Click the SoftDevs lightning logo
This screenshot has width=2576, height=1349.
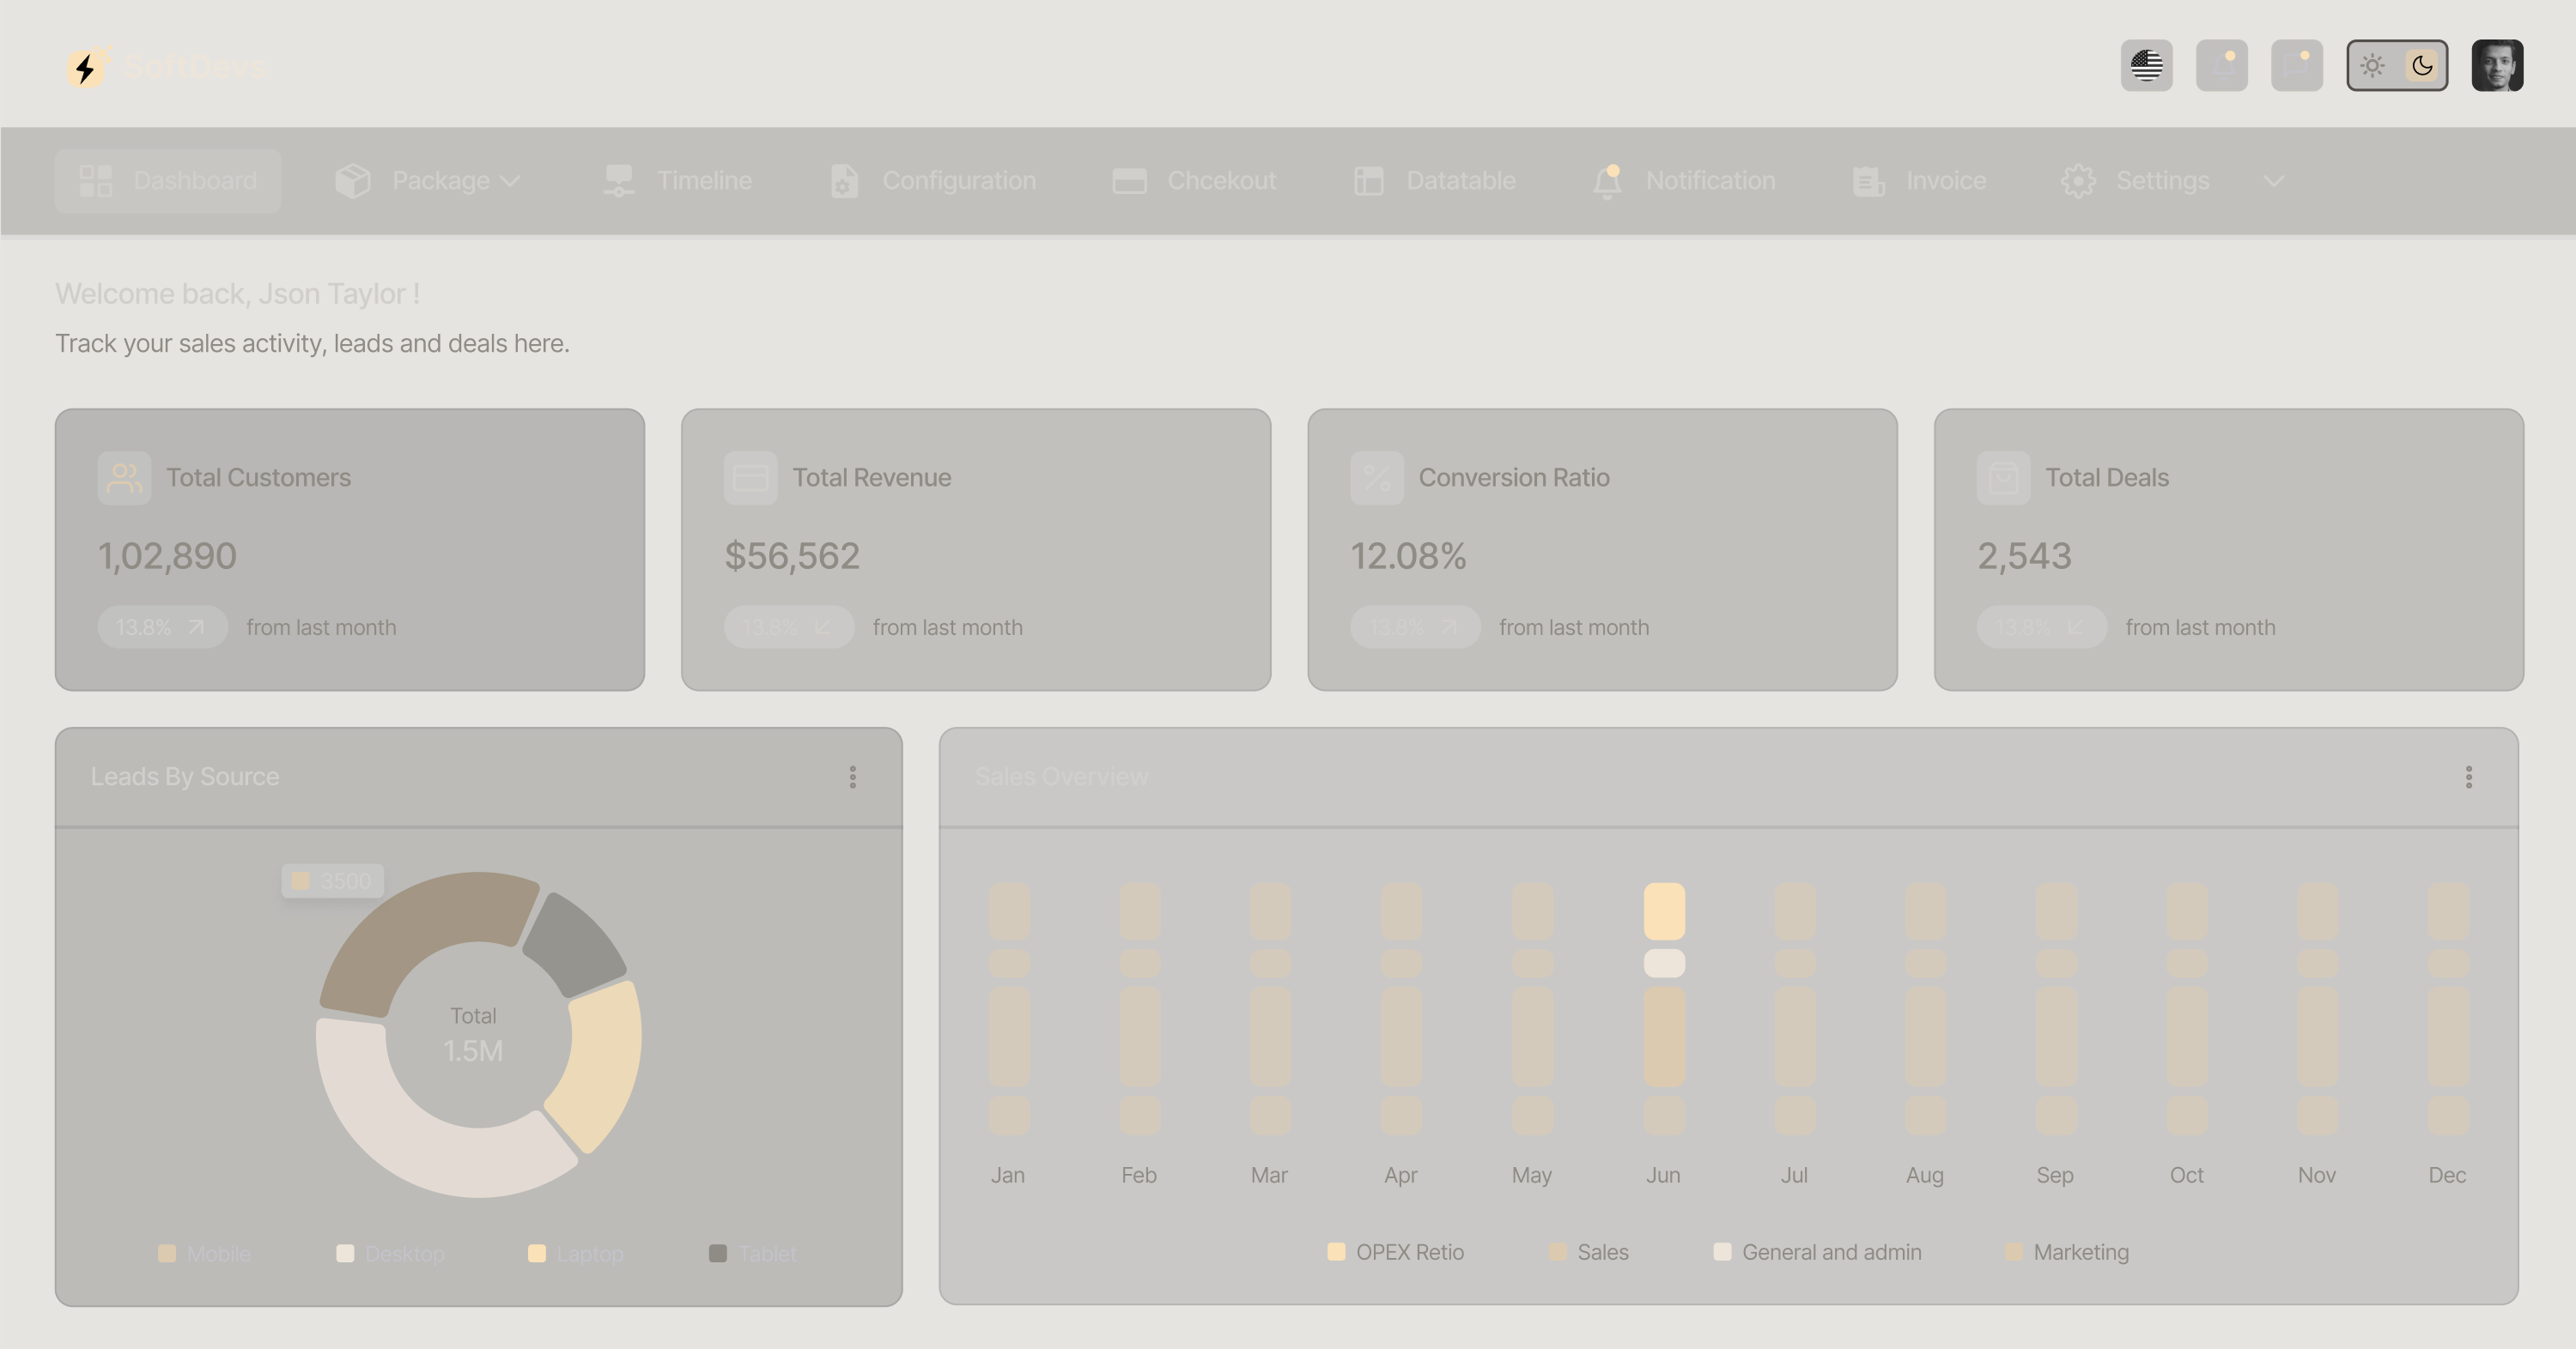click(88, 67)
